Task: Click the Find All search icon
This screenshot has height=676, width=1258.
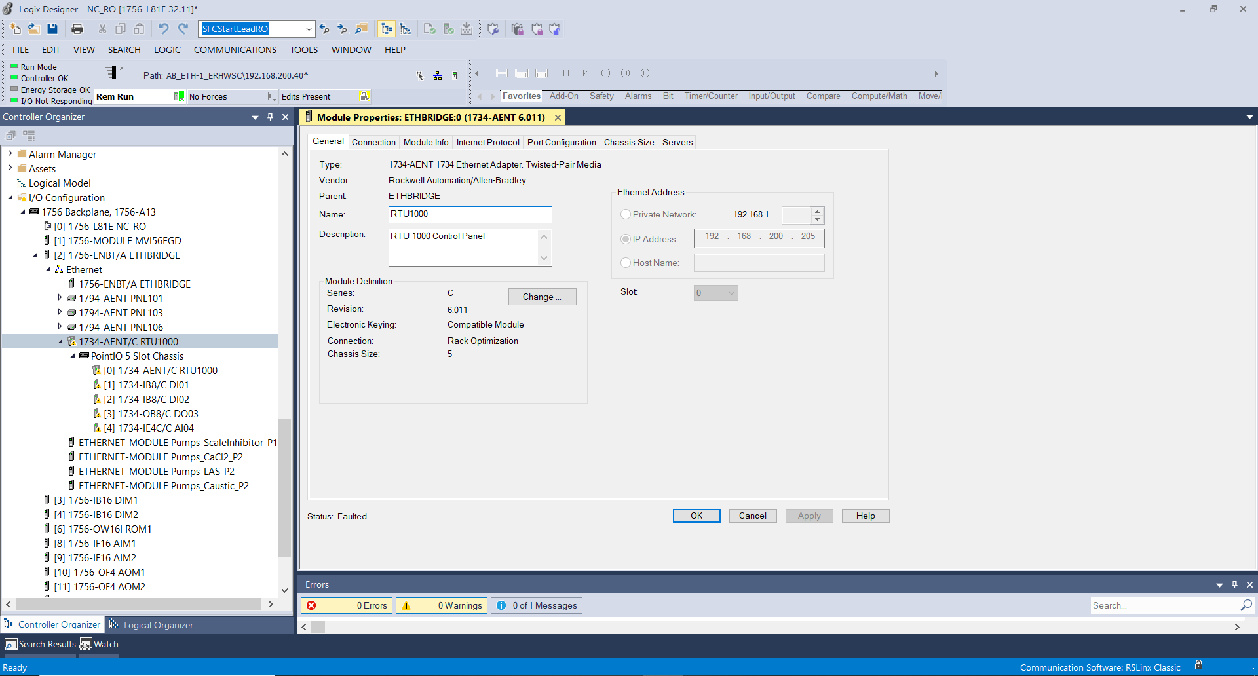Action: (362, 29)
